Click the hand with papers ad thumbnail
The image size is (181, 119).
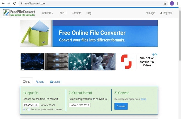tap(104, 62)
